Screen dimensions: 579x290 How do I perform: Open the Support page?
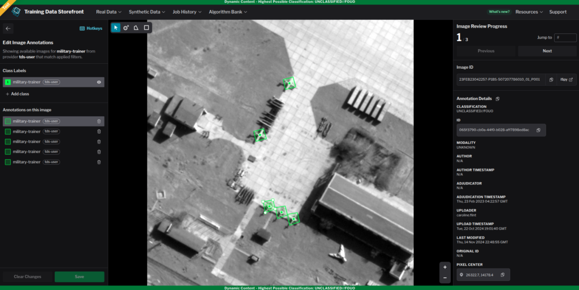click(x=558, y=12)
